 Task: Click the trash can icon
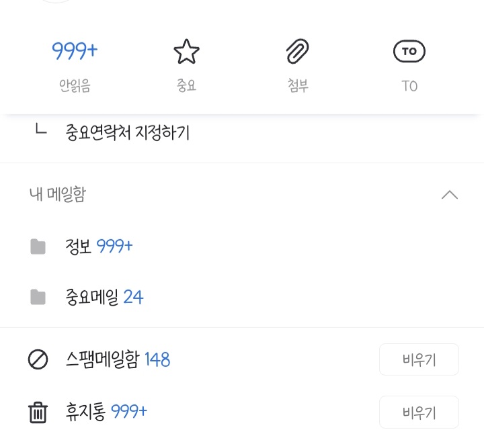click(x=38, y=412)
